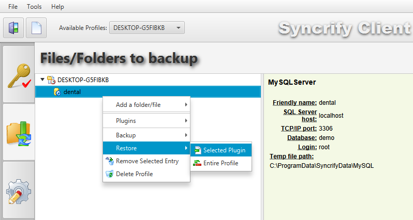Click the door-shaped toolbar icon
The height and width of the screenshot is (220, 413).
(x=13, y=27)
